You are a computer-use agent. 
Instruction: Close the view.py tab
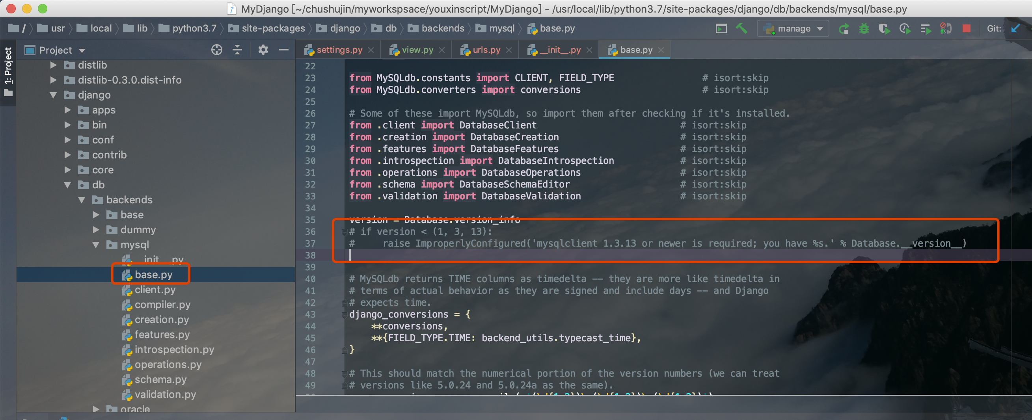[442, 50]
